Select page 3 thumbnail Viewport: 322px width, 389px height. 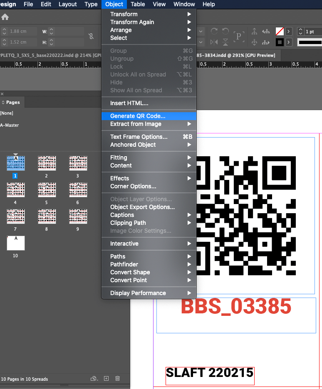(78, 163)
